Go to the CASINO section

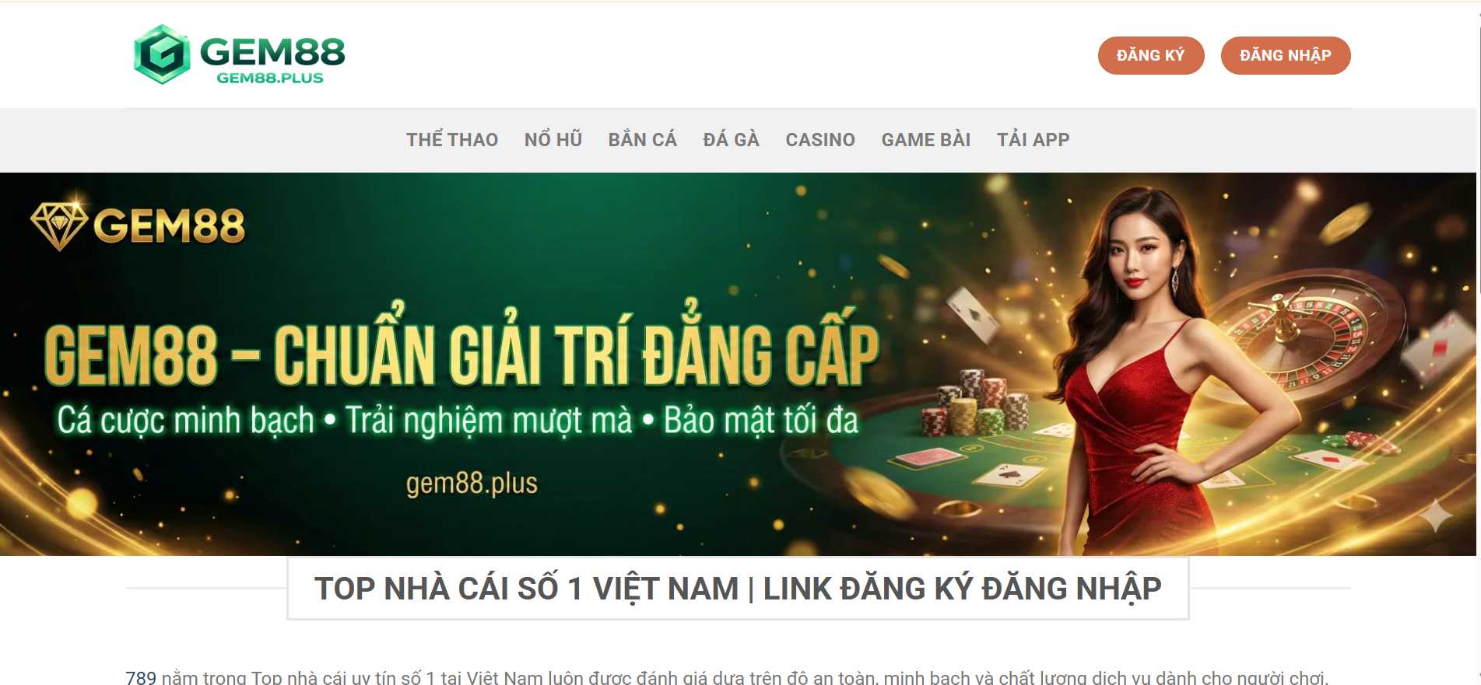coord(820,140)
